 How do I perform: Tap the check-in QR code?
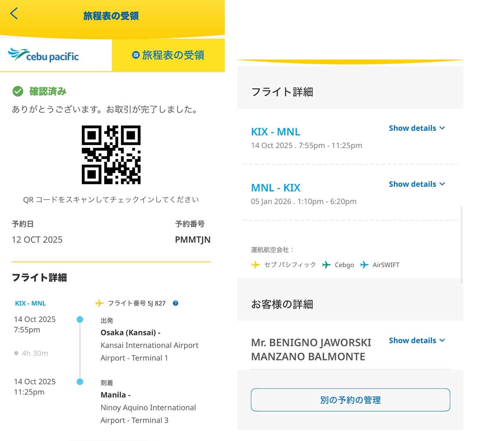click(x=111, y=155)
